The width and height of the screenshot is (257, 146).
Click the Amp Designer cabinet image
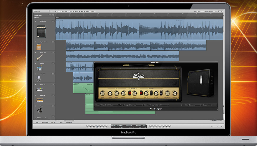click(x=200, y=83)
